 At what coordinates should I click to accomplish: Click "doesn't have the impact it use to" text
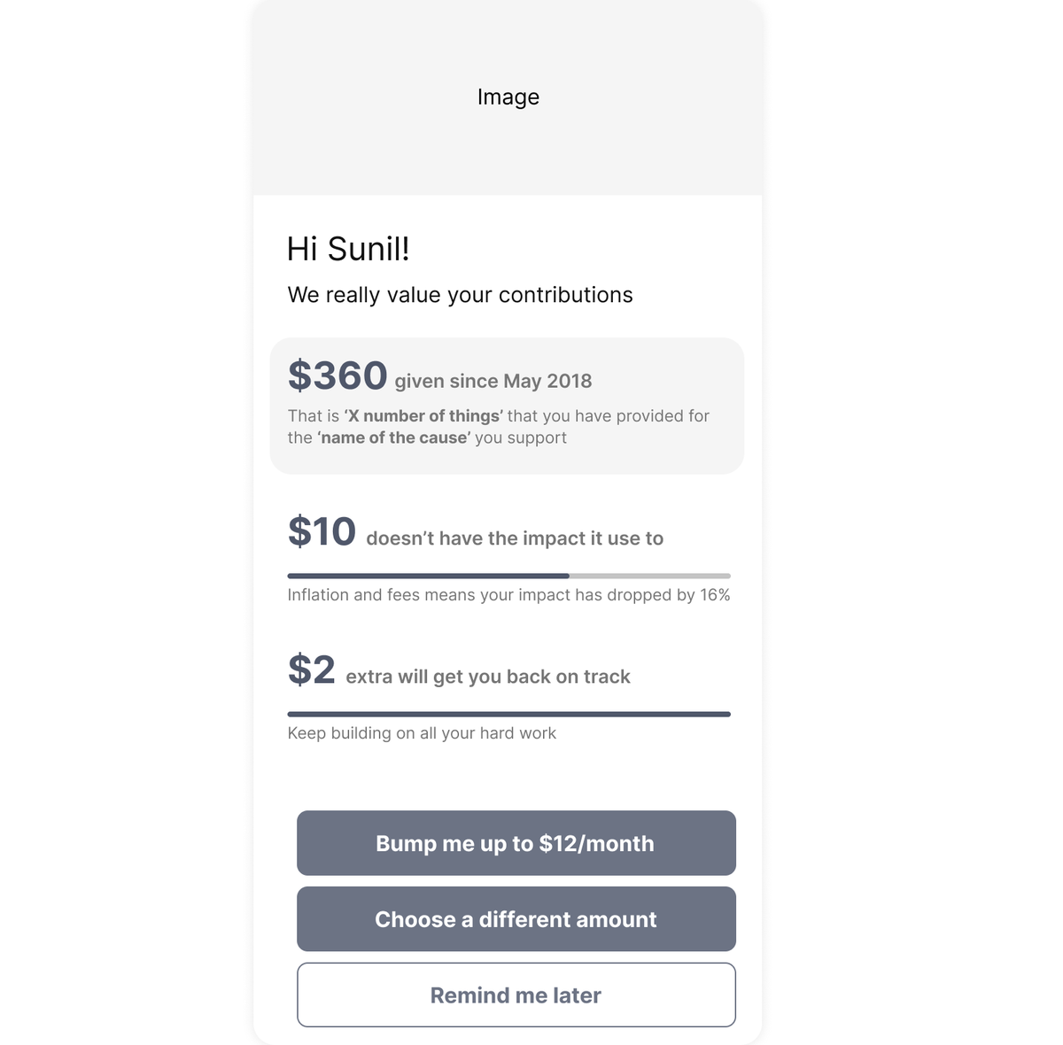[515, 538]
